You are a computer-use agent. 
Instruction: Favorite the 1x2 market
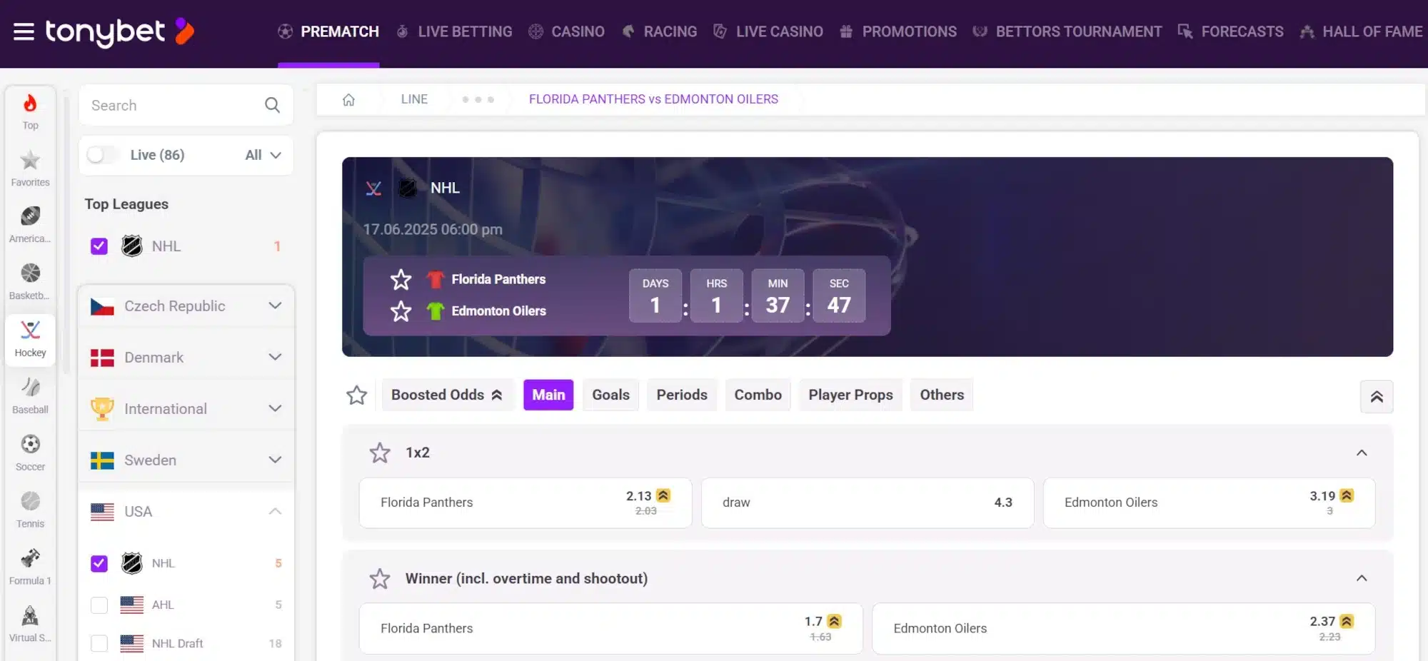click(x=380, y=453)
